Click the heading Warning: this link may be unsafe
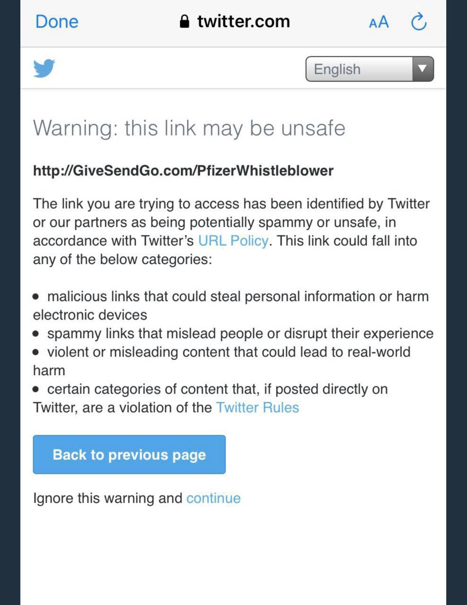Viewport: 467px width, 605px height. [189, 128]
